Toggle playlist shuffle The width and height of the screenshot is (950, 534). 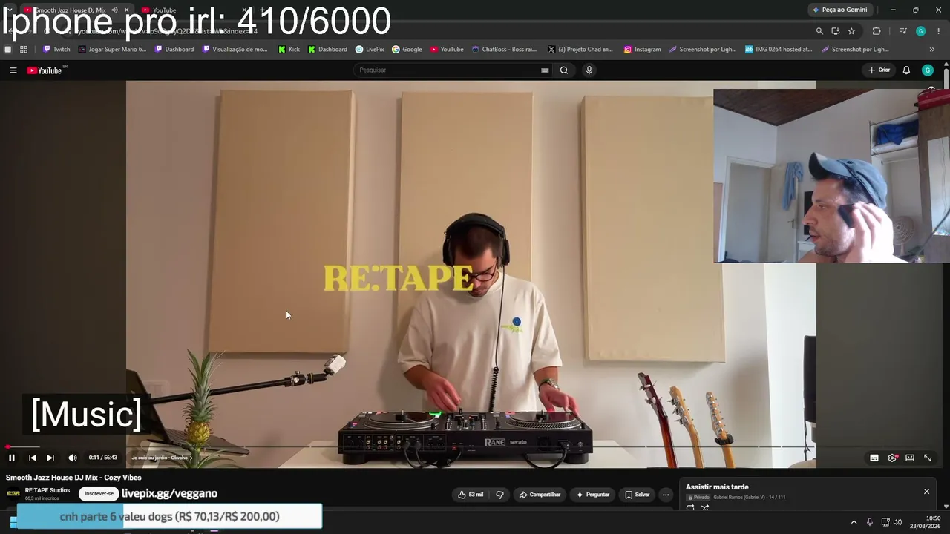[x=705, y=508]
